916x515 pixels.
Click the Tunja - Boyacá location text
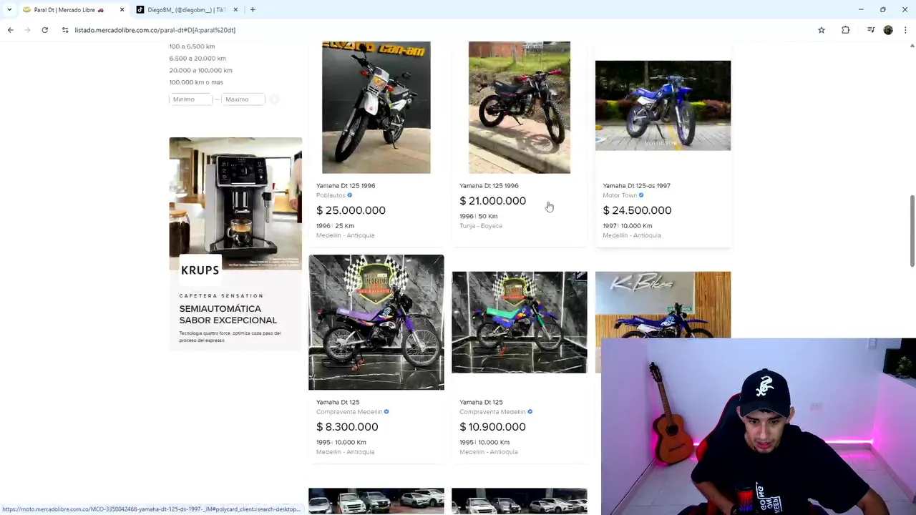[481, 226]
